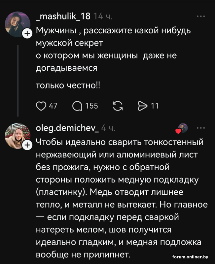Screen dimensions: 215x264
Task: Click the 155 replies count
Action: point(91,106)
